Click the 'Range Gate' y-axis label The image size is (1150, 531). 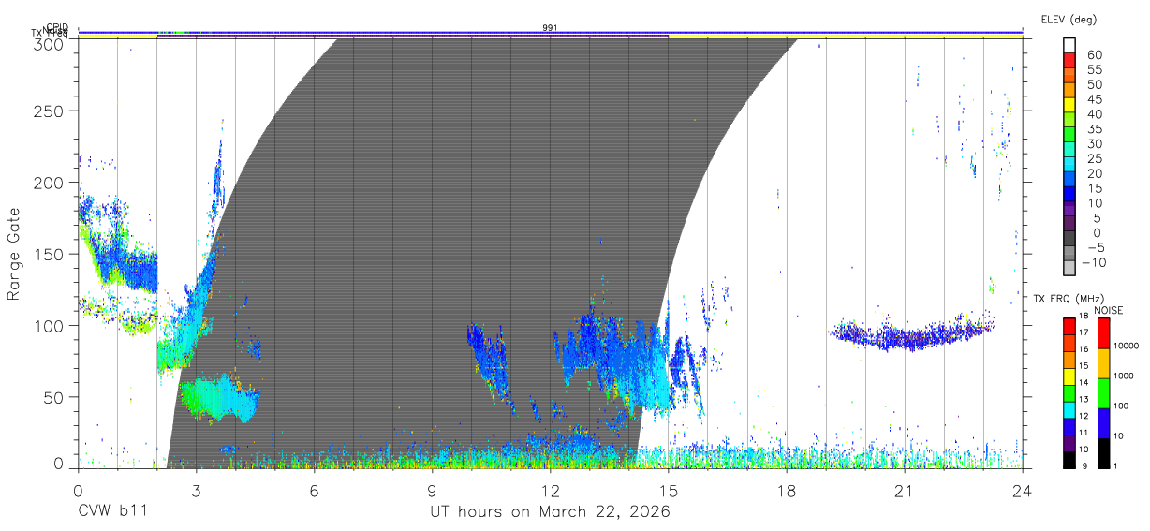point(14,254)
